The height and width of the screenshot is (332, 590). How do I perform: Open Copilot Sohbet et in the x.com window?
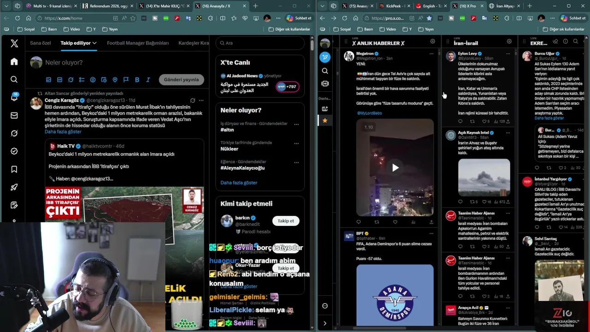(299, 18)
